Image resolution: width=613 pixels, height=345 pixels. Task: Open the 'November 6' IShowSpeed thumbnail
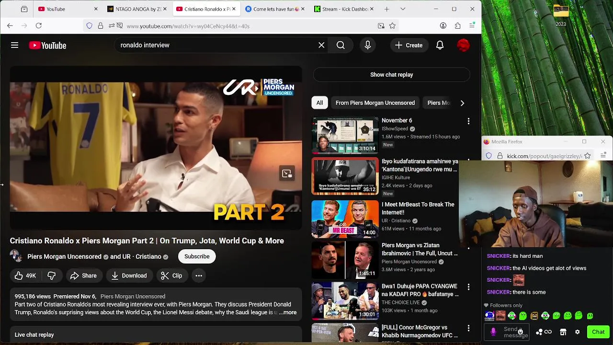(345, 135)
